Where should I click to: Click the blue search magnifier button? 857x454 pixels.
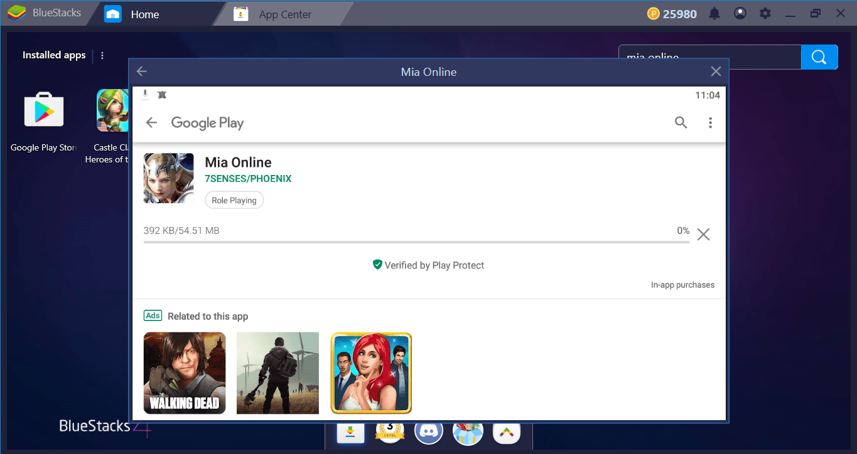pyautogui.click(x=819, y=57)
